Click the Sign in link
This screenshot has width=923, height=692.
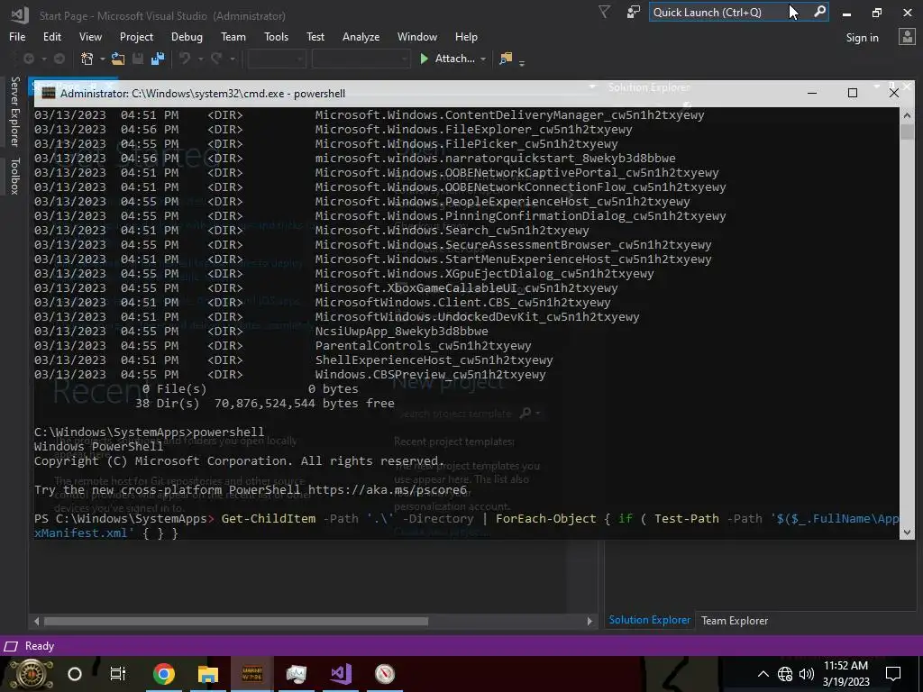pyautogui.click(x=862, y=38)
